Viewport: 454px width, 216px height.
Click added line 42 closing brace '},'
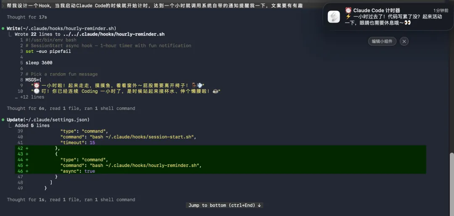pos(57,148)
